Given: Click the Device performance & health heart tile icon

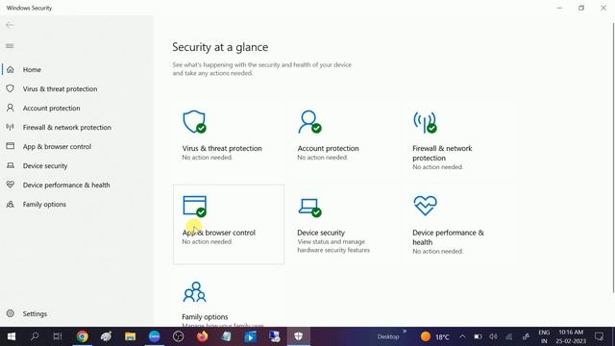Looking at the screenshot, I should click(x=425, y=206).
